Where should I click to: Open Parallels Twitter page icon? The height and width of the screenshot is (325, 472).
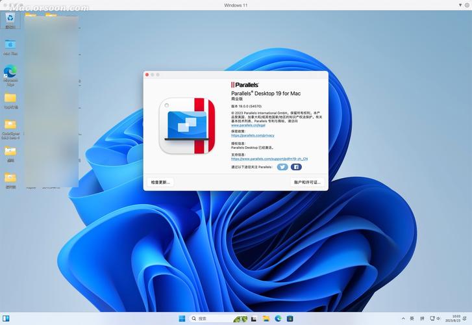coord(282,166)
